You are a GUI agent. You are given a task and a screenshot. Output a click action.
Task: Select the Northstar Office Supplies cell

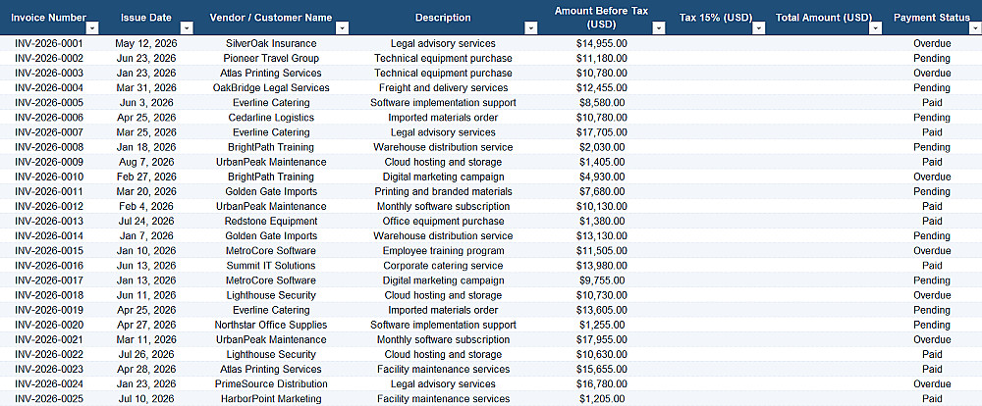271,325
